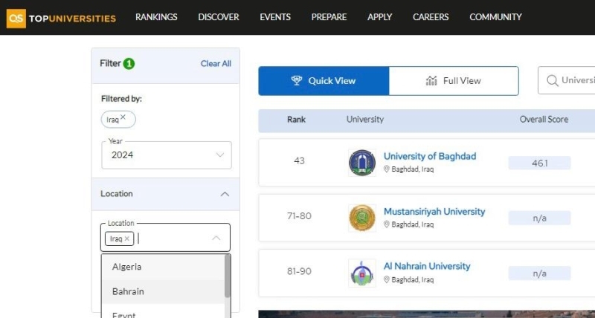
Task: Click location pin icon for Mustansiriyah University
Action: pos(387,224)
